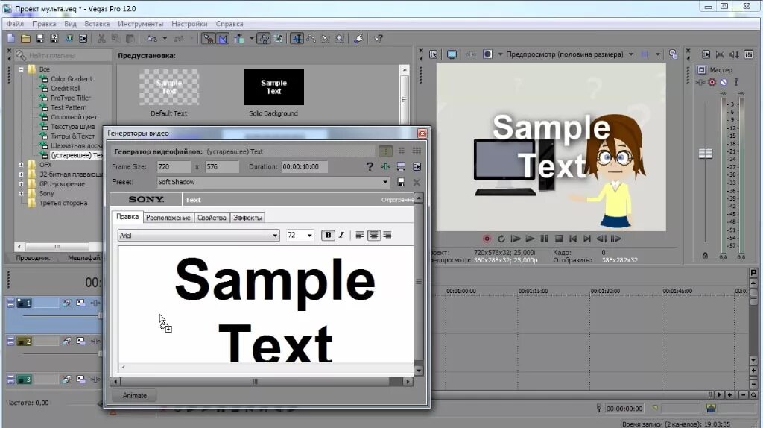Stop the preview playback
763x428 pixels.
559,239
